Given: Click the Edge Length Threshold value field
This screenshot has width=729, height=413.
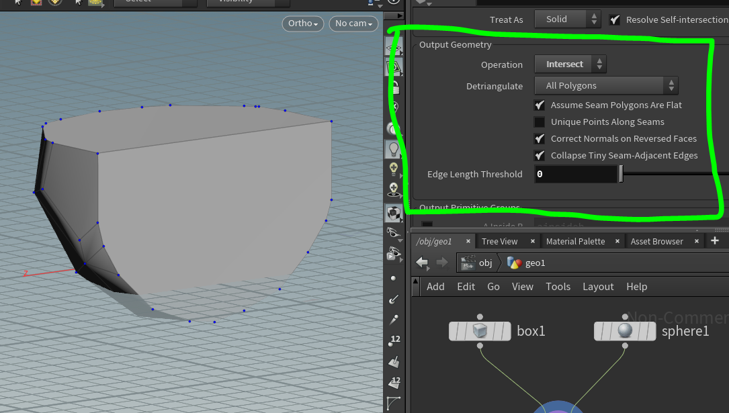Looking at the screenshot, I should click(574, 175).
